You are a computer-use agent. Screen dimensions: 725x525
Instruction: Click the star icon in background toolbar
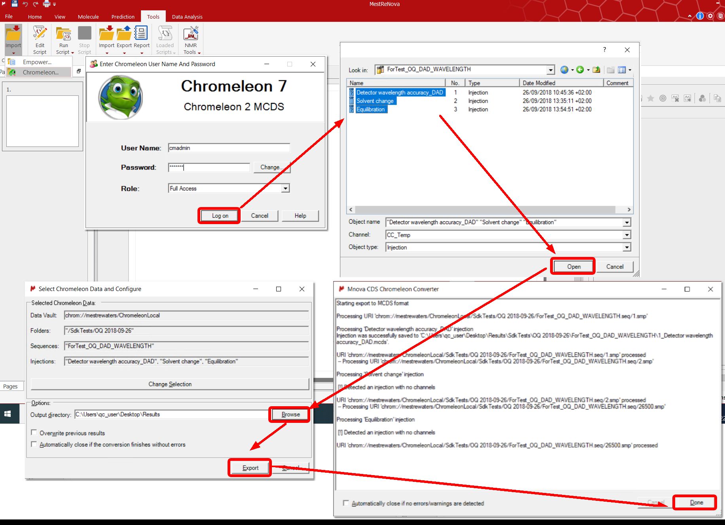click(x=651, y=98)
